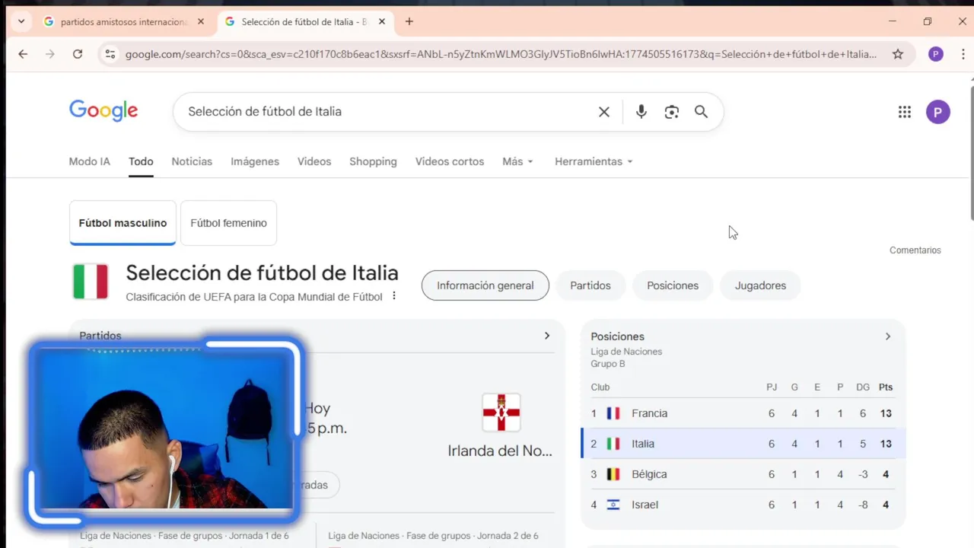Click the DG column header
The image size is (974, 548).
pos(863,387)
